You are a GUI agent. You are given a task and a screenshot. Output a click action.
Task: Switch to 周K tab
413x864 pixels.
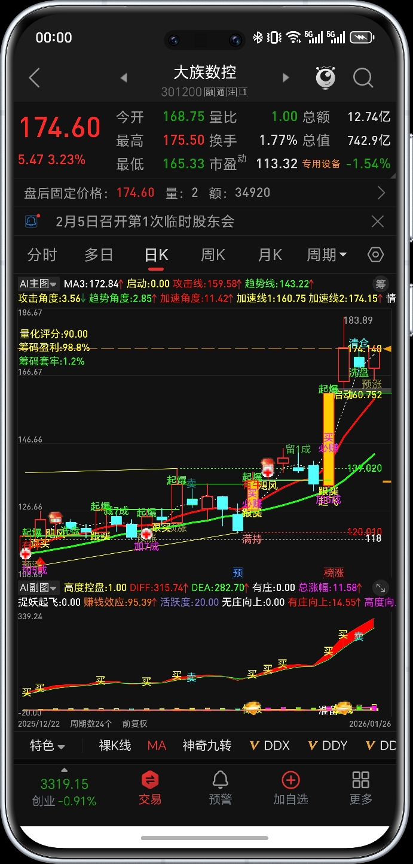213,254
